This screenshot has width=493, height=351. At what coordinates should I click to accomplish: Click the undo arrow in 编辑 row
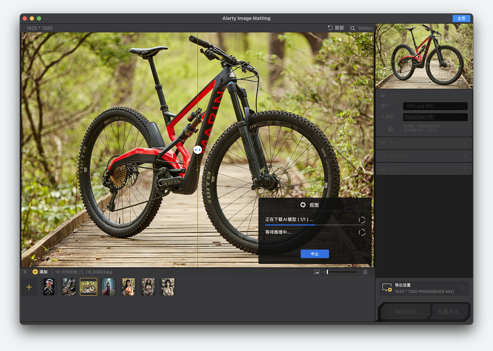coord(456,143)
